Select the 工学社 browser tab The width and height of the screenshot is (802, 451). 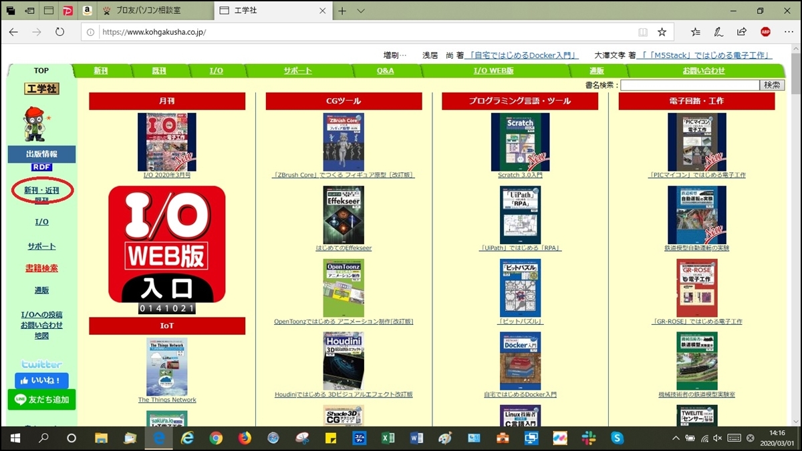[x=273, y=11]
